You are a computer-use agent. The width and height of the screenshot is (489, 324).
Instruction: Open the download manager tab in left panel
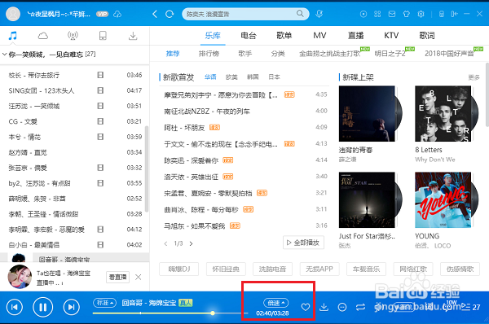[133, 36]
